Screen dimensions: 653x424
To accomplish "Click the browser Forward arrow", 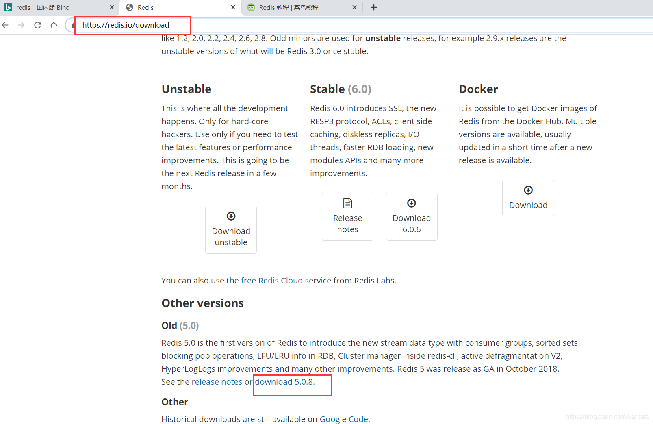I will (22, 25).
